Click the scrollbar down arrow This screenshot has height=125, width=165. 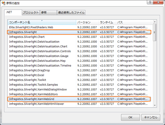[x=155, y=105]
